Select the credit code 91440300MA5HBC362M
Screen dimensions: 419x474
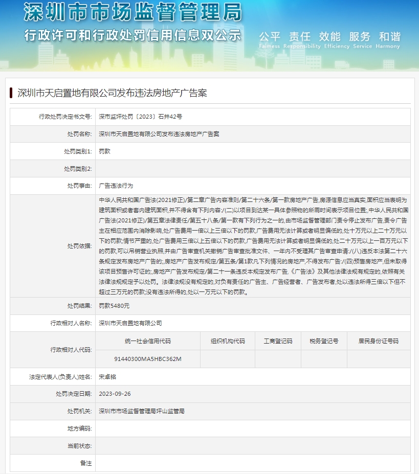coord(148,359)
